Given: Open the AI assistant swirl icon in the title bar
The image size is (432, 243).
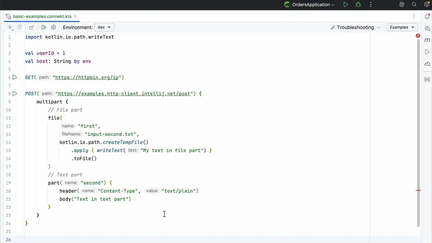Looking at the screenshot, I should coord(402,4).
